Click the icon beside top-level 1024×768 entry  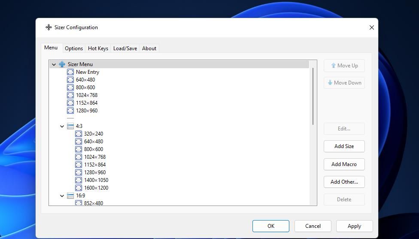point(70,95)
